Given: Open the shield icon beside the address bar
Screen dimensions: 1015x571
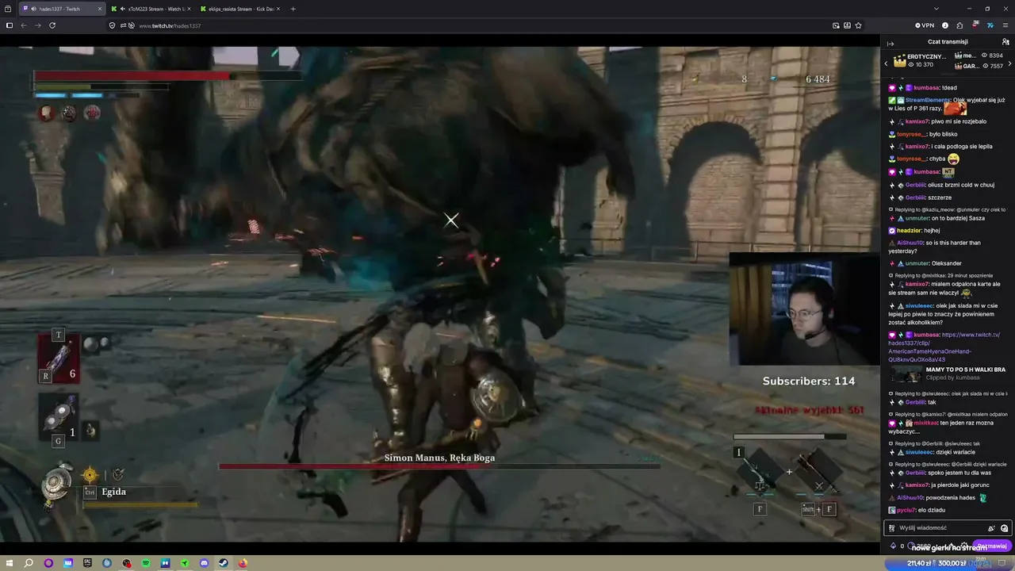Looking at the screenshot, I should point(113,25).
